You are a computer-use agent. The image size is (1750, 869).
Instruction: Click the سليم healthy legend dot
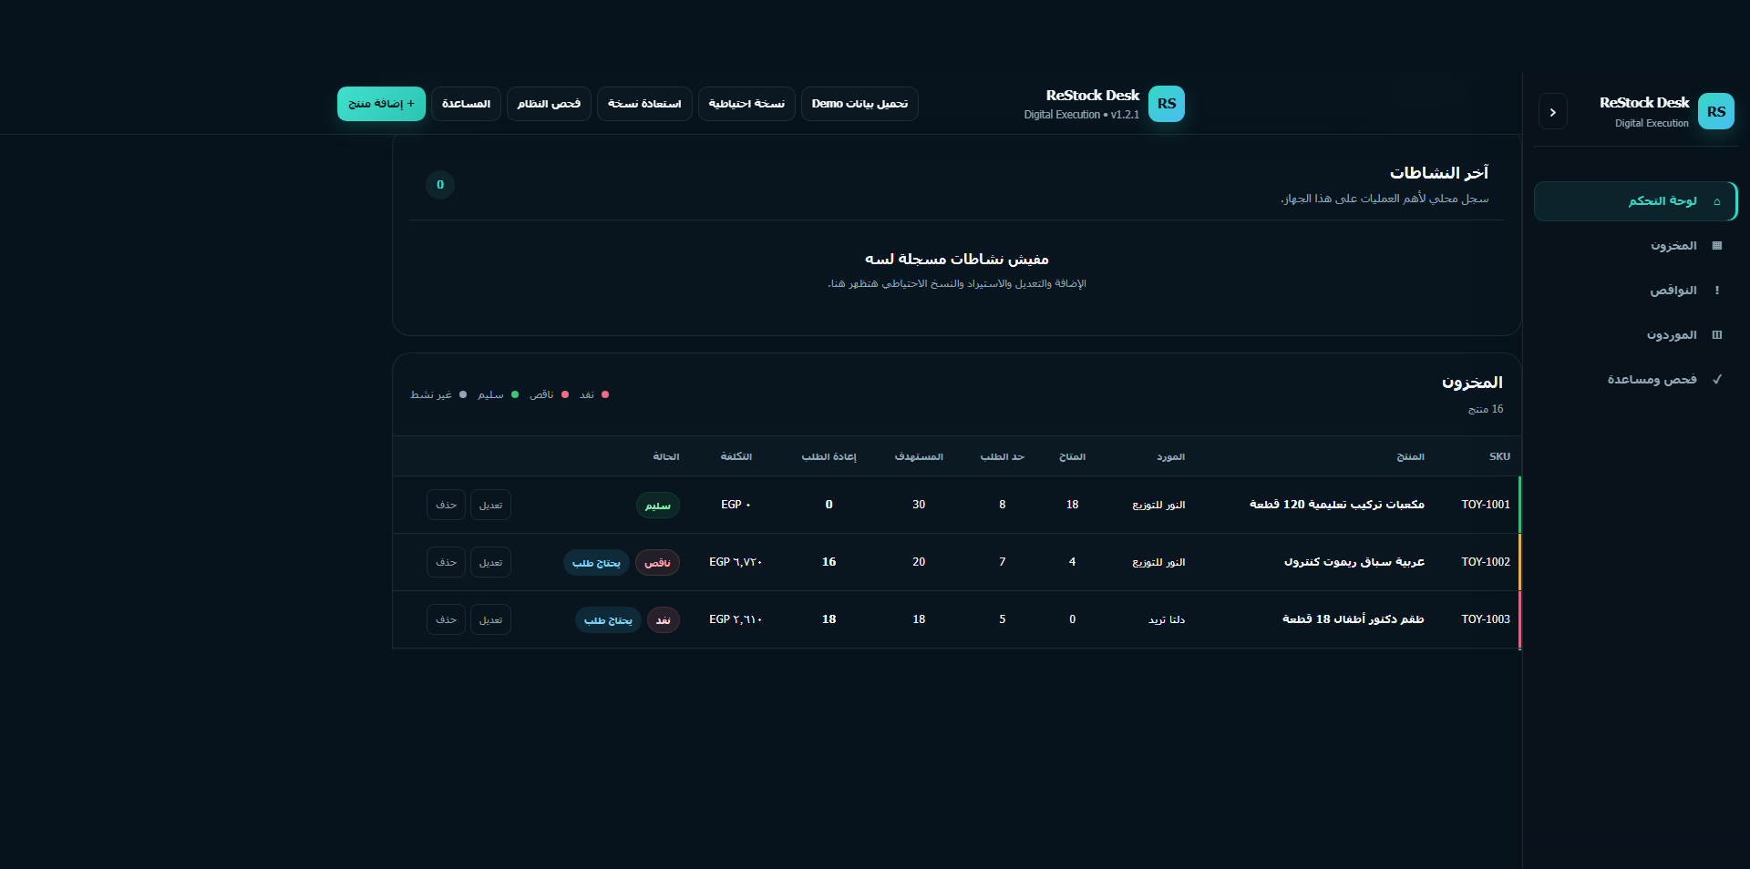[515, 394]
